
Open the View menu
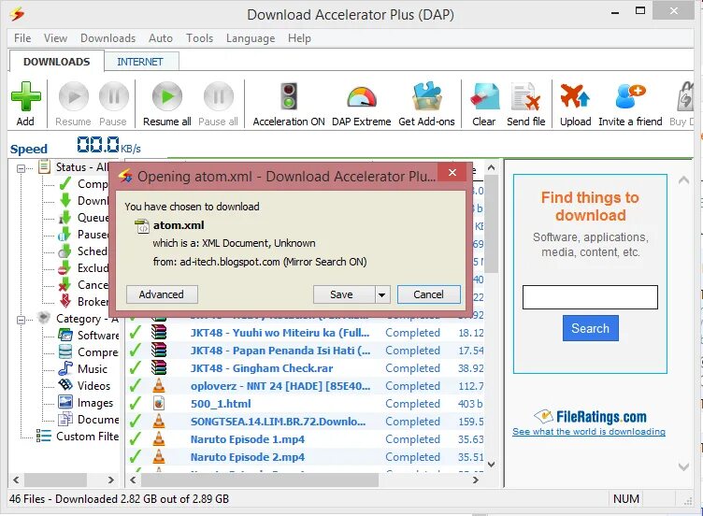(x=55, y=38)
